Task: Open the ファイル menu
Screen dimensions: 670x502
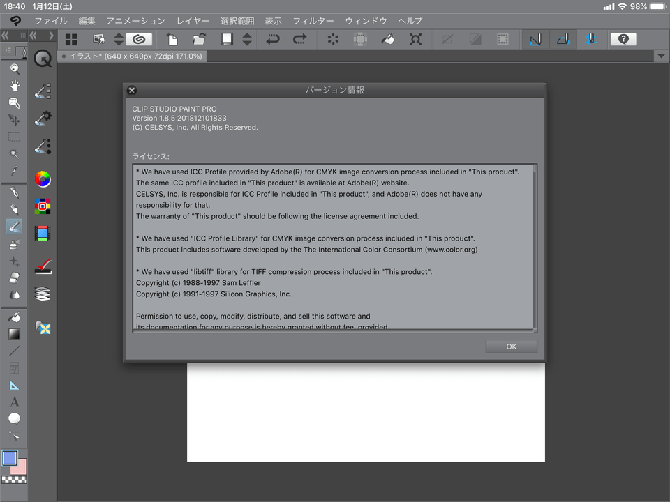Action: pyautogui.click(x=51, y=21)
